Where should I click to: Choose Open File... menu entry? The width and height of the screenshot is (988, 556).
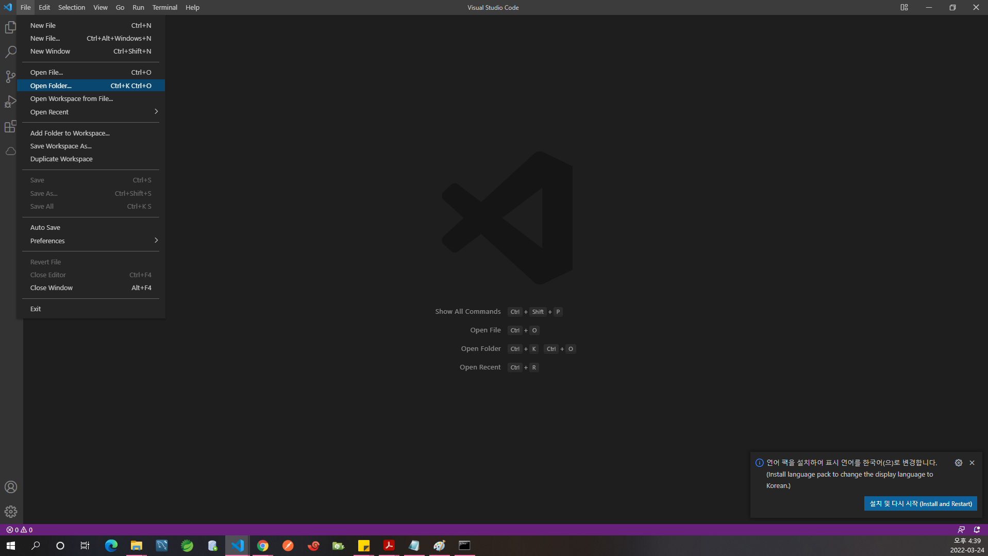pyautogui.click(x=91, y=72)
